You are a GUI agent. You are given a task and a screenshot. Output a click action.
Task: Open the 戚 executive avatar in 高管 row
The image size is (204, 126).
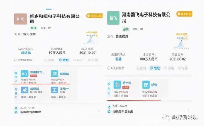point(25,90)
